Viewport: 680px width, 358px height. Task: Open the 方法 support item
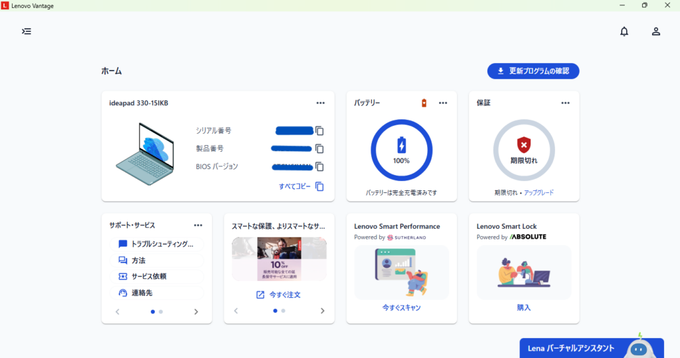157,261
